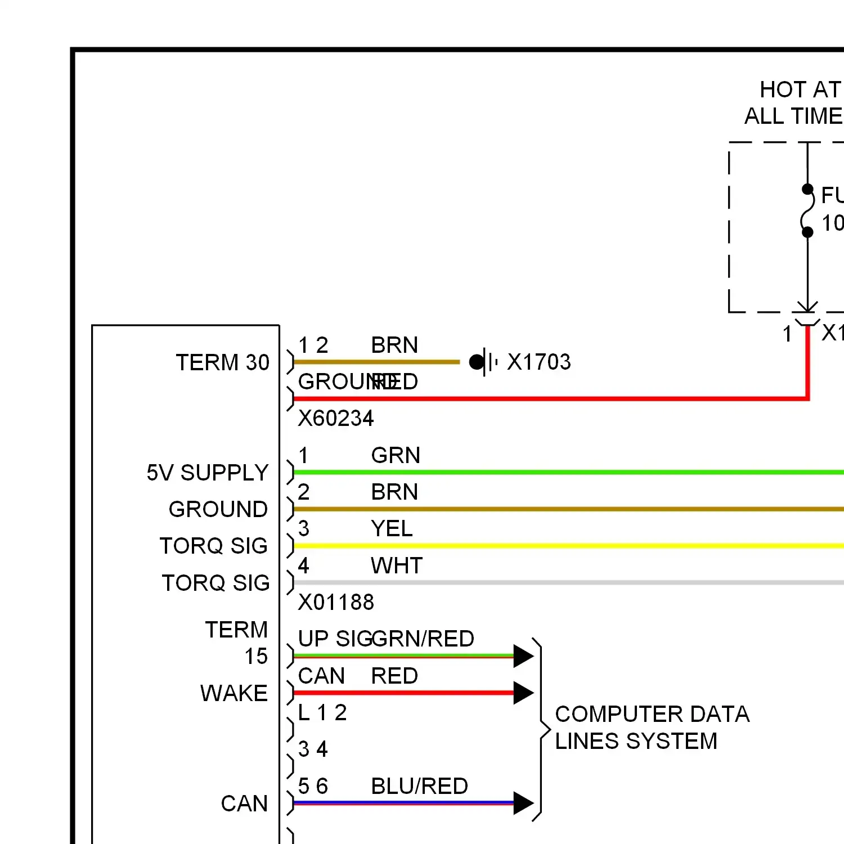The height and width of the screenshot is (844, 844).
Task: Click the green 5V supply wire
Action: click(568, 472)
